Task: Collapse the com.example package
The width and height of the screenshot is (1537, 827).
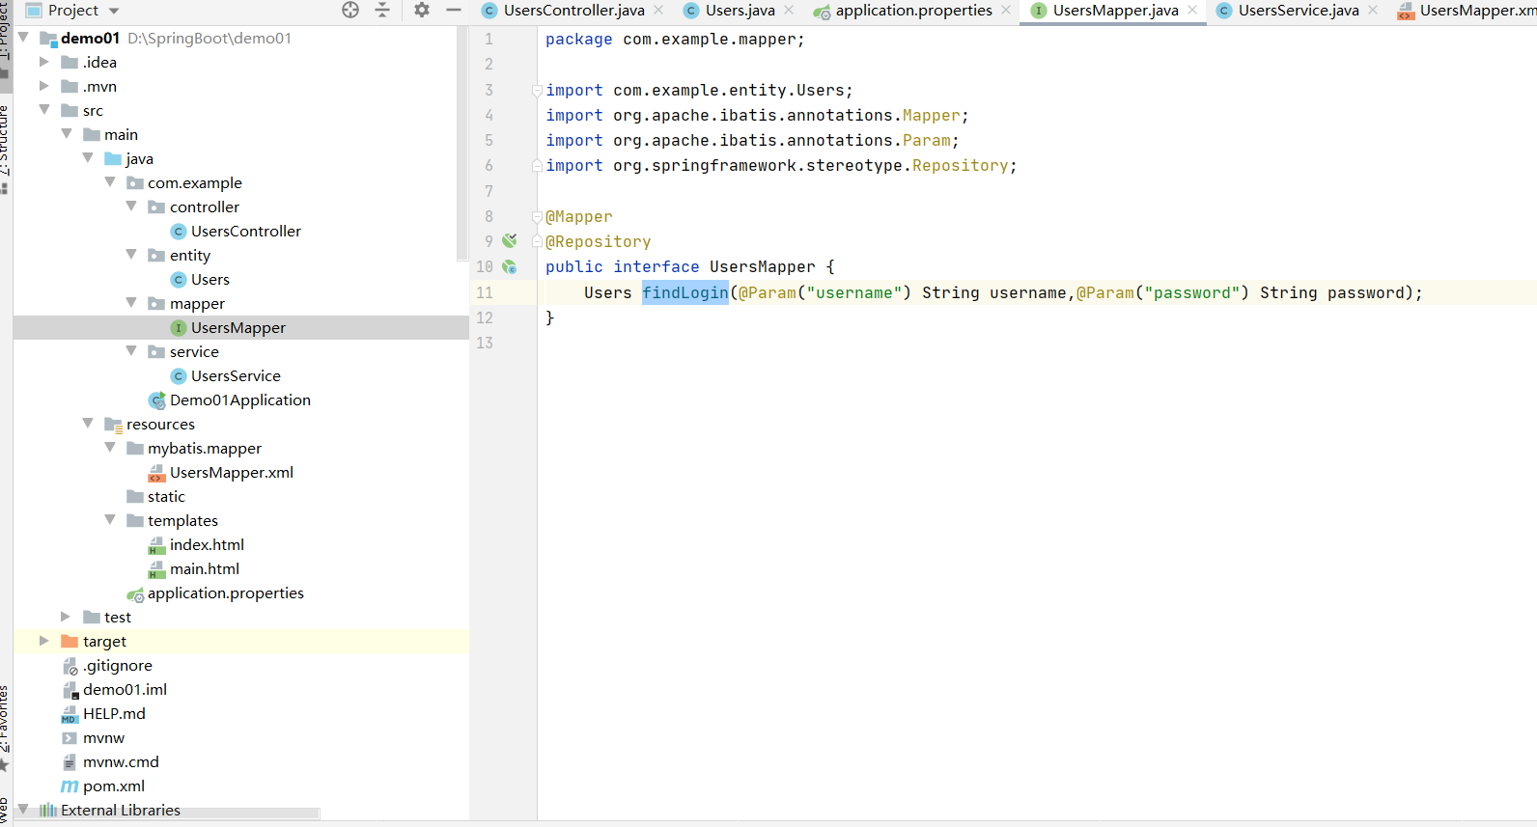Action: pos(110,182)
